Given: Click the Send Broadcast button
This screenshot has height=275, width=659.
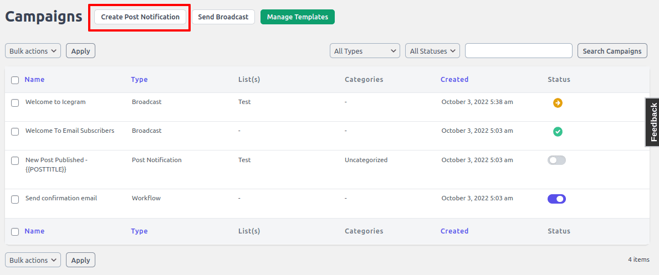Looking at the screenshot, I should [x=223, y=17].
